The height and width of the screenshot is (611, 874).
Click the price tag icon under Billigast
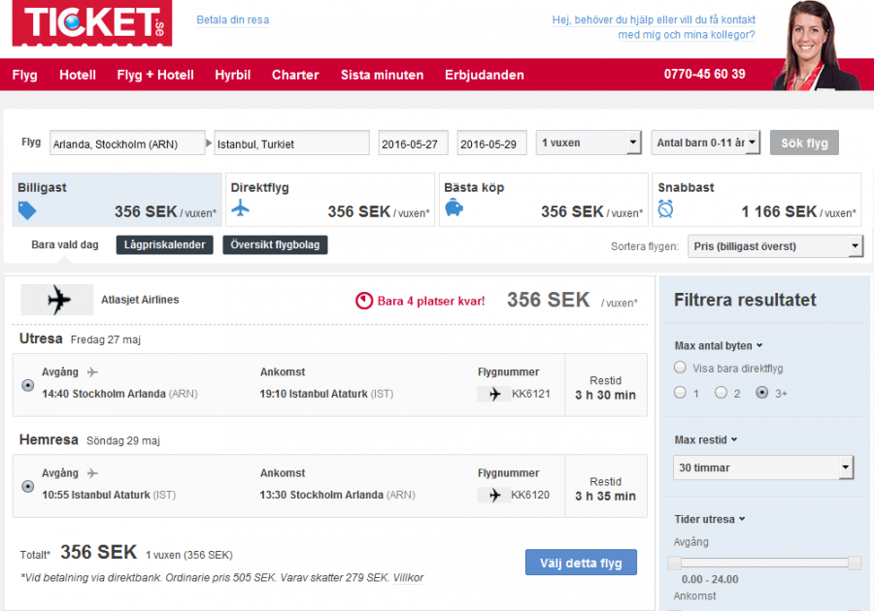coord(27,209)
